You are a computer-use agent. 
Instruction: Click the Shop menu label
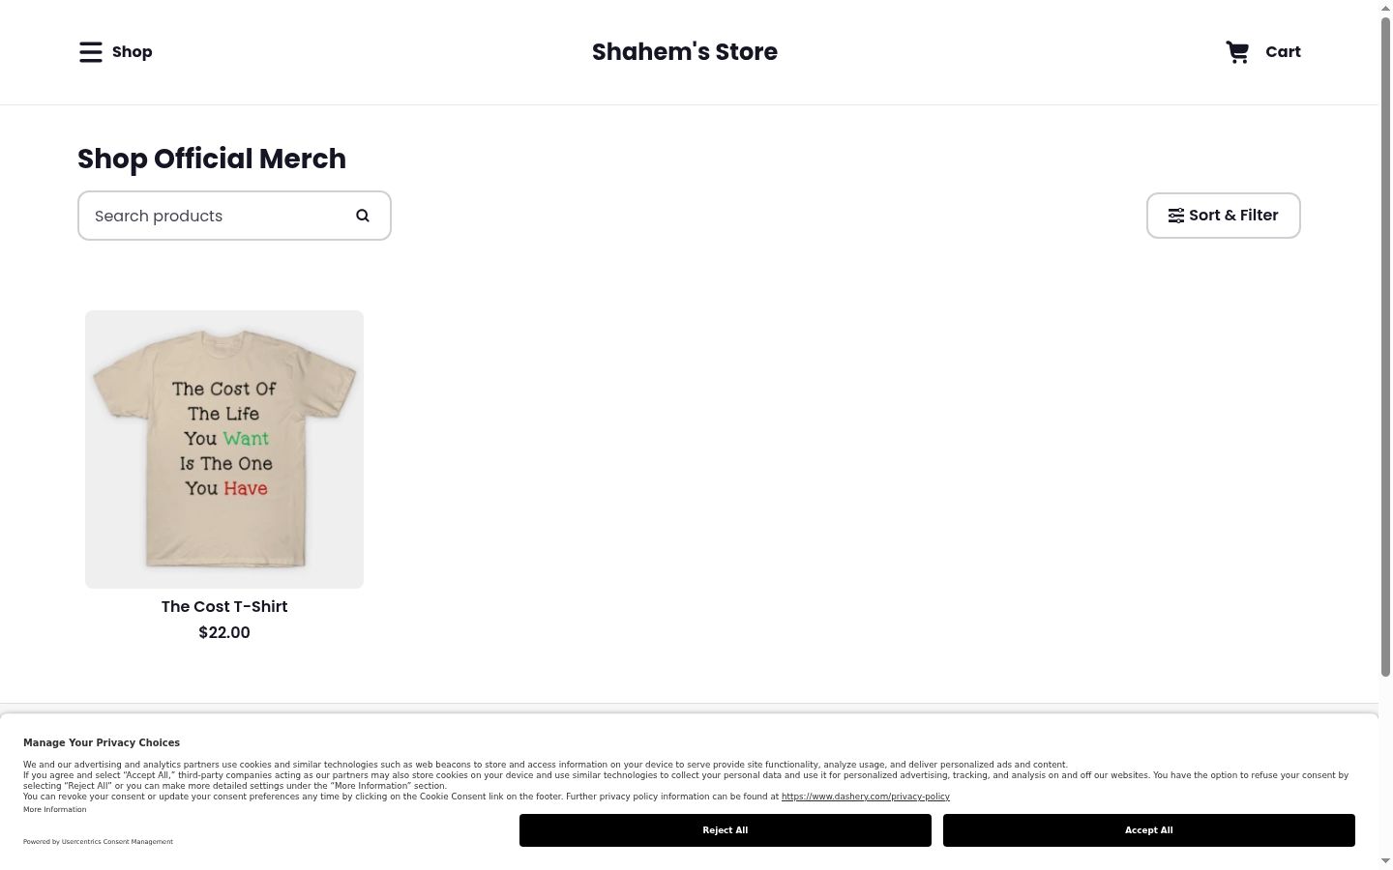pyautogui.click(x=132, y=52)
